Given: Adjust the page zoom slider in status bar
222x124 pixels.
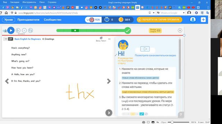Looking at the screenshot, I should (178, 122).
